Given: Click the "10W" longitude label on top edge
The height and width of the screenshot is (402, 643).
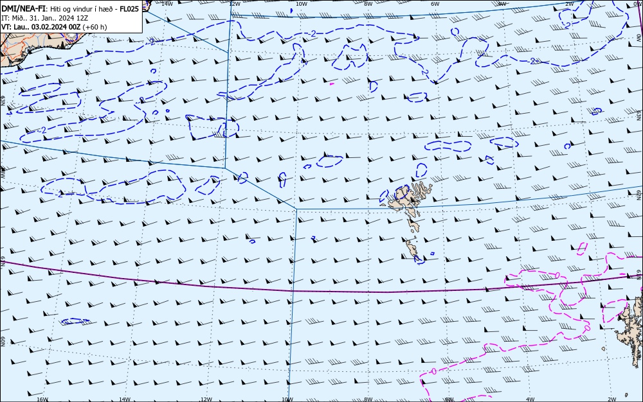Looking at the screenshot, I should point(302,4).
